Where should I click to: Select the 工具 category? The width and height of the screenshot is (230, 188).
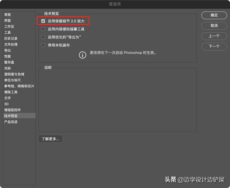pyautogui.click(x=19, y=33)
